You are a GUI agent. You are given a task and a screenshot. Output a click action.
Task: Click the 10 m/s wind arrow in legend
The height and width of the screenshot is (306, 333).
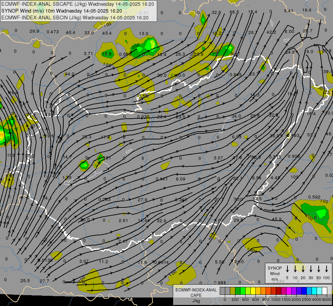pyautogui.click(x=295, y=269)
